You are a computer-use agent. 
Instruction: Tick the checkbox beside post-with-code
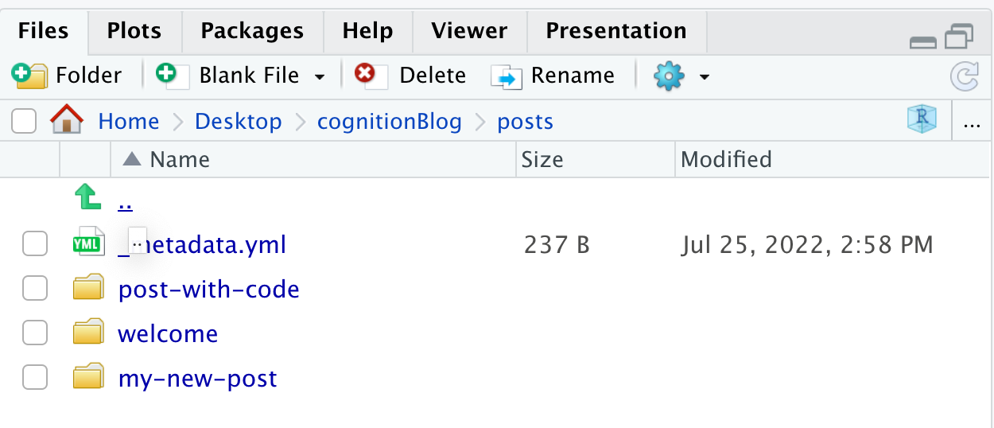coord(35,289)
